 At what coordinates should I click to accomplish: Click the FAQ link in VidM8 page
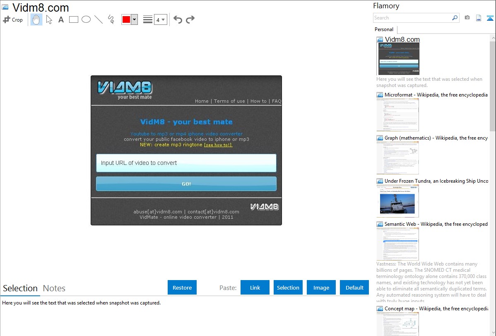(277, 101)
